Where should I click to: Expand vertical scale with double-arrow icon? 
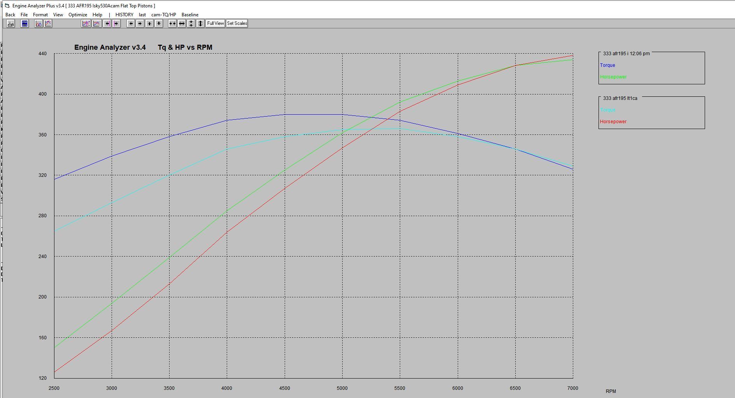201,23
